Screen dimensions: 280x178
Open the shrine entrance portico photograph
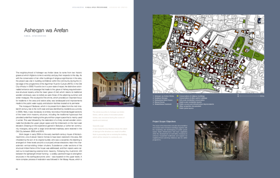116,89
